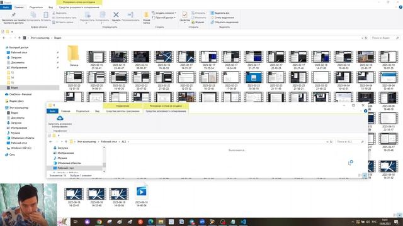Click the help icon in the Видео window

point(400,7)
